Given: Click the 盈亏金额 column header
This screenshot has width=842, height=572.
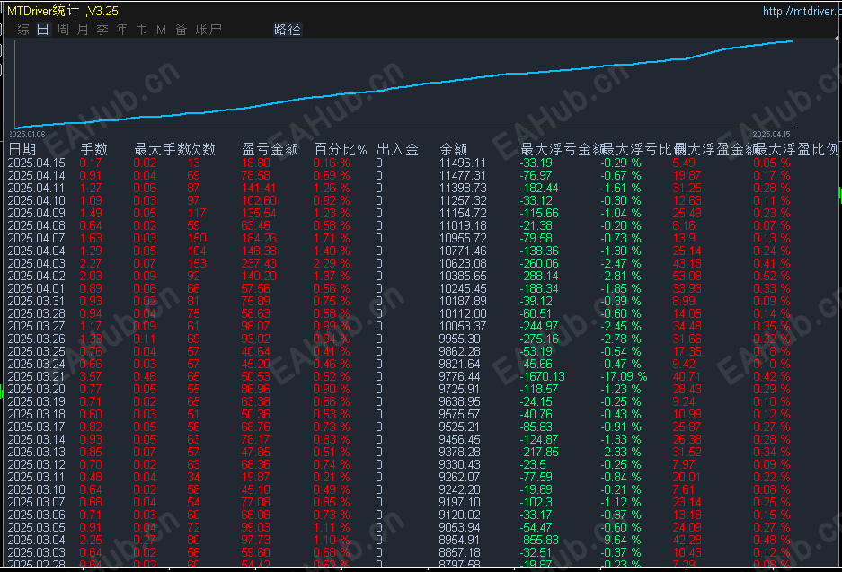Looking at the screenshot, I should click(x=270, y=149).
